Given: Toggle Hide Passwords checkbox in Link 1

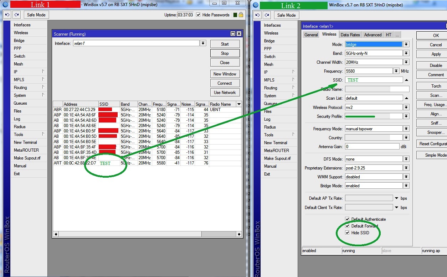Looking at the screenshot, I should click(199, 15).
